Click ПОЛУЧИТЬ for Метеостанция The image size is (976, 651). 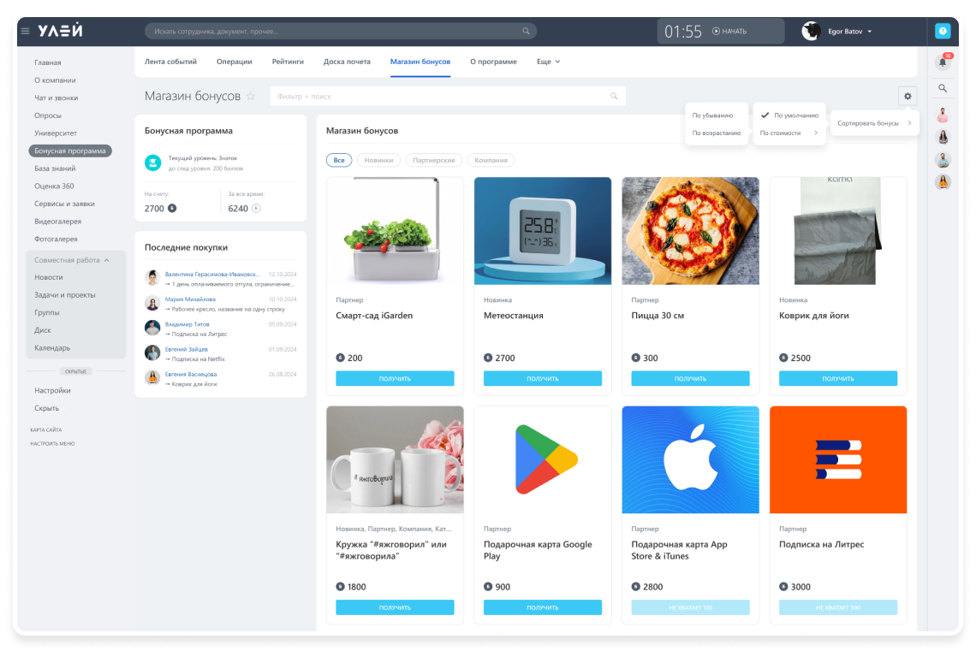[x=542, y=378]
